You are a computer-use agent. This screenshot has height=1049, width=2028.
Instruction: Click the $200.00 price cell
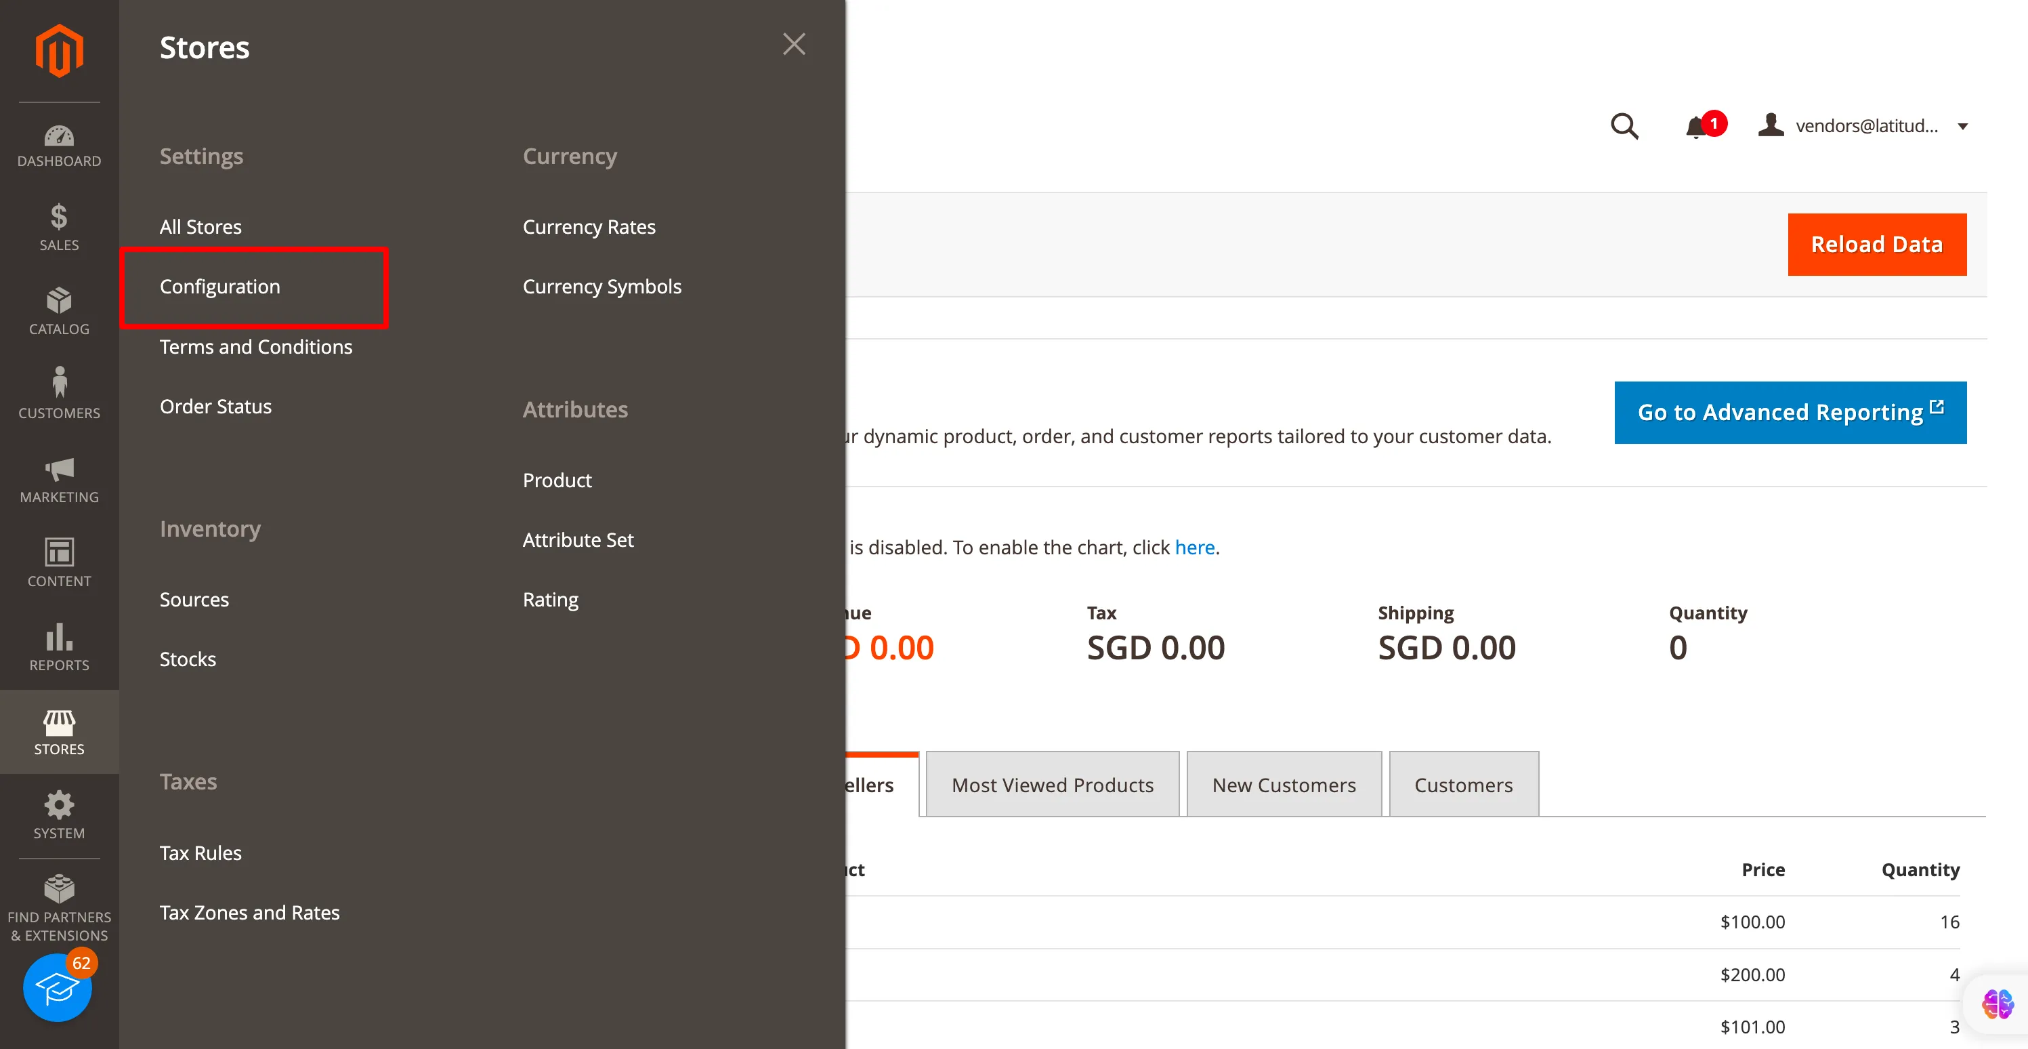pyautogui.click(x=1752, y=974)
